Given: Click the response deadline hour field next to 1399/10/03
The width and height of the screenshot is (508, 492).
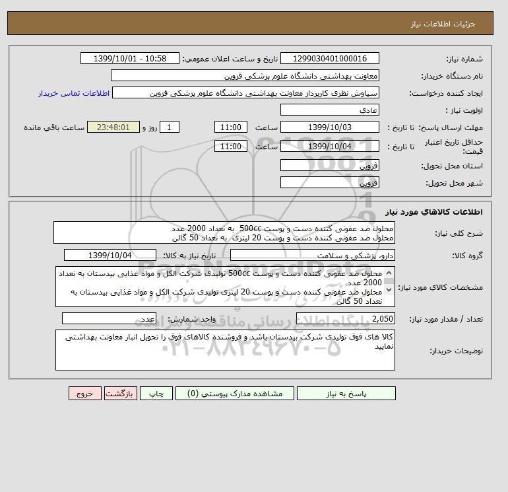Looking at the screenshot, I should point(231,127).
